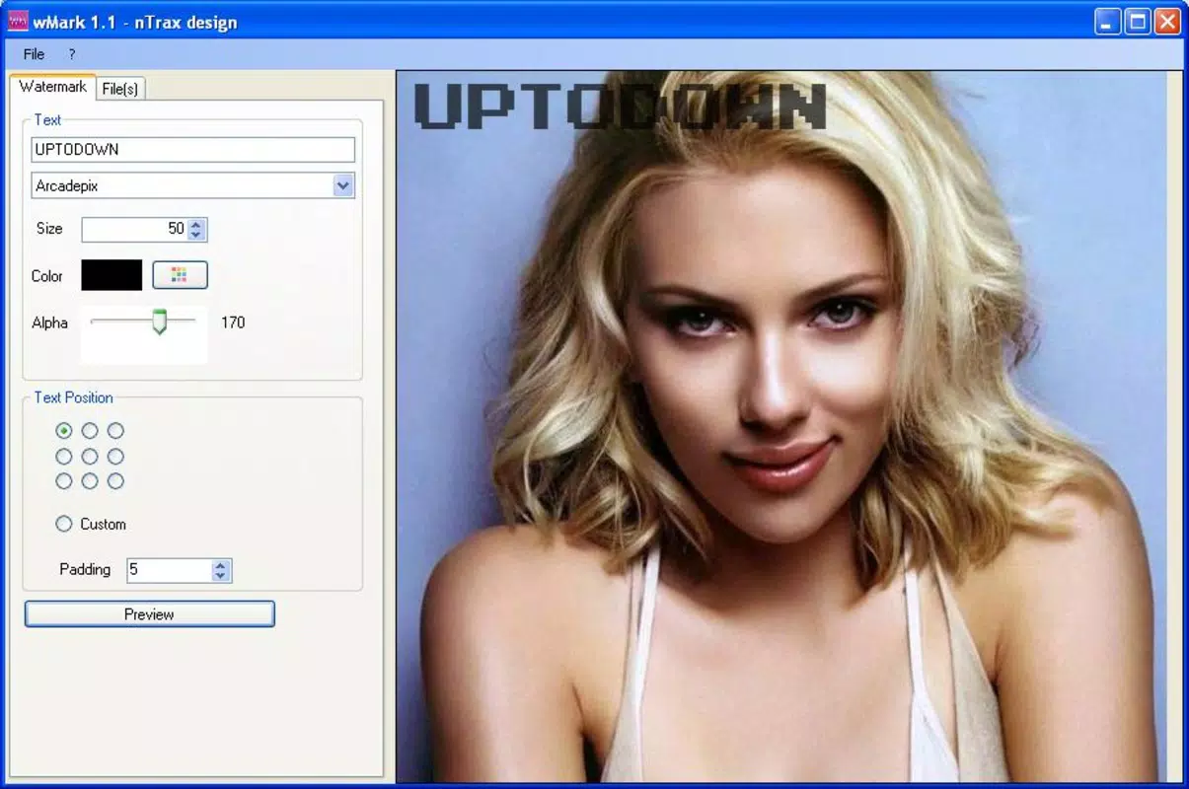Image resolution: width=1189 pixels, height=789 pixels.
Task: Choose the Custom position radio button
Action: pyautogui.click(x=64, y=524)
